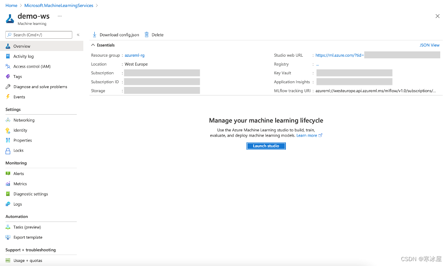Open Diagnose and solve problems
The image size is (448, 266).
pyautogui.click(x=40, y=86)
